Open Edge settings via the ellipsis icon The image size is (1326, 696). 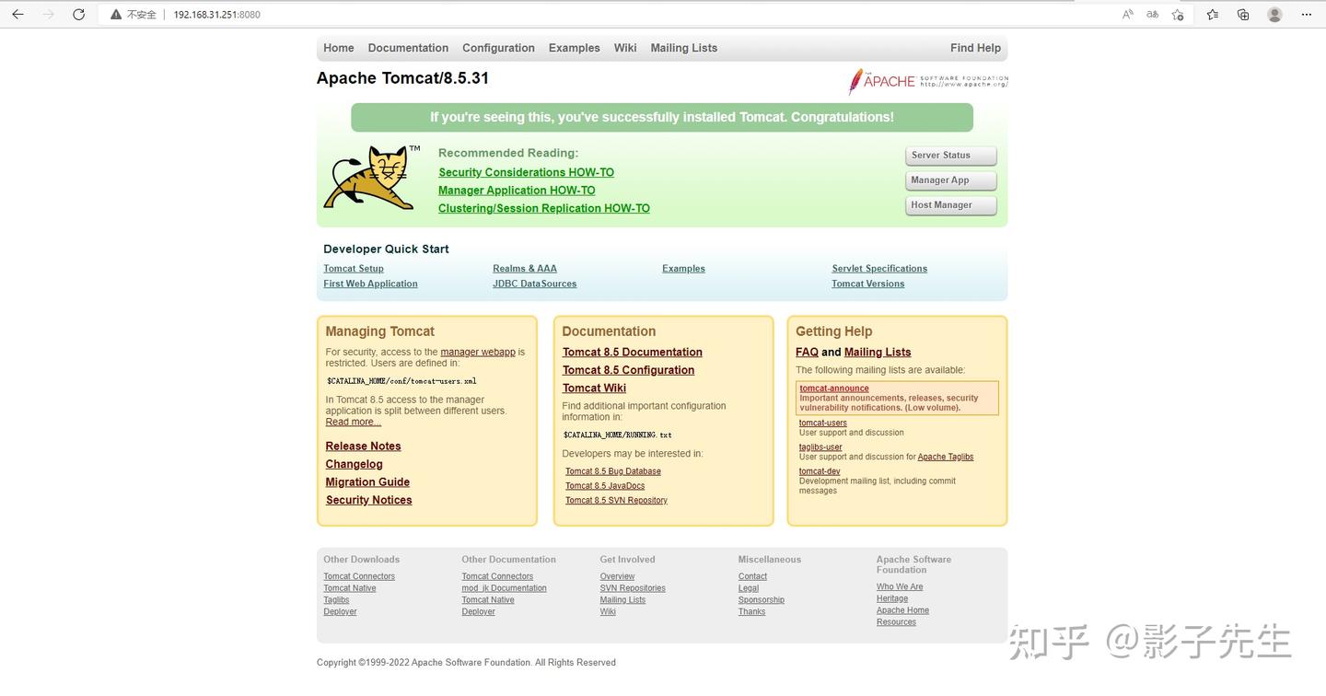click(x=1307, y=14)
